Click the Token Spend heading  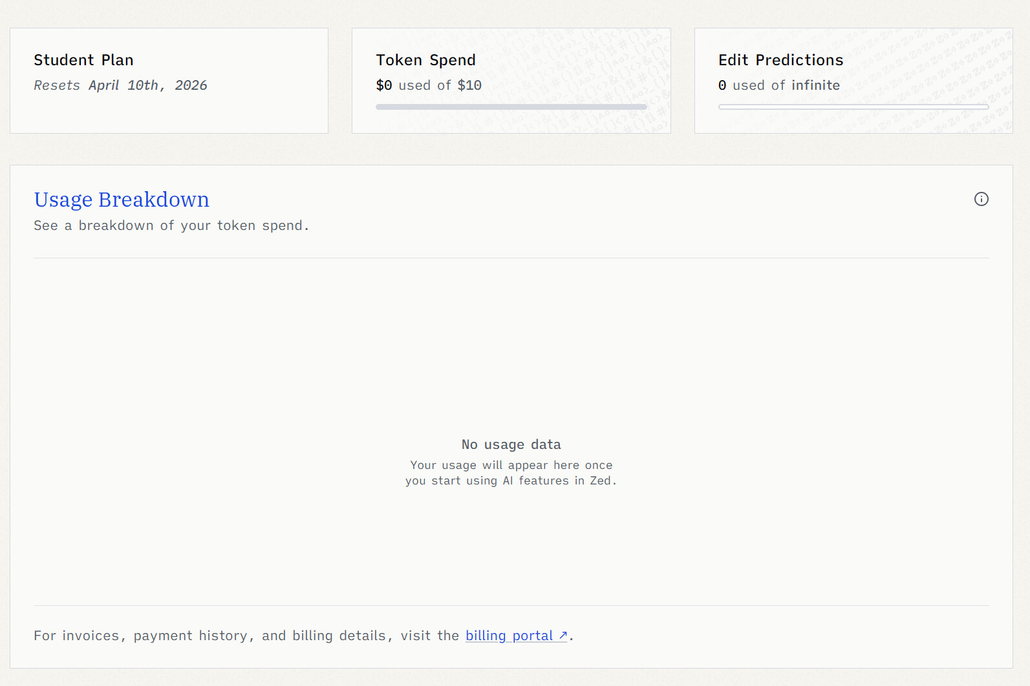point(425,60)
